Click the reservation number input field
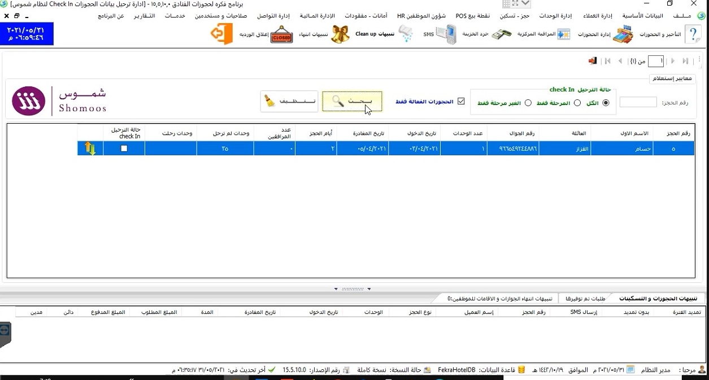The width and height of the screenshot is (709, 380). 638,102
